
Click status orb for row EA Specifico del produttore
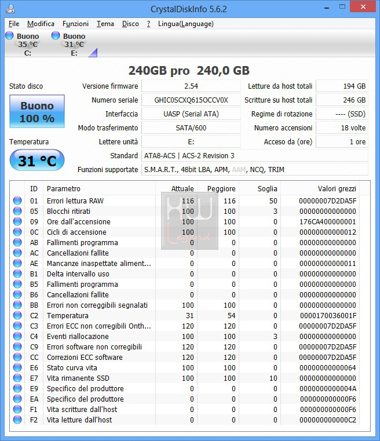tap(17, 399)
